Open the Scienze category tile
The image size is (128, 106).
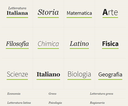17,74
